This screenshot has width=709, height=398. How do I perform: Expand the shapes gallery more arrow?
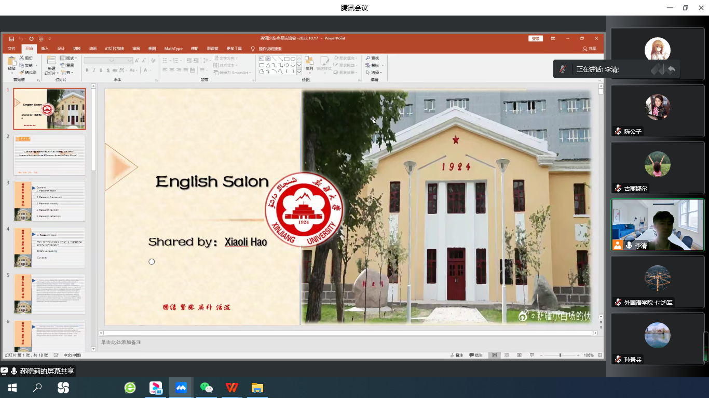(299, 72)
